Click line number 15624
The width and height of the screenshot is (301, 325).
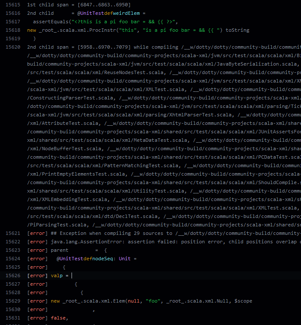point(13,259)
